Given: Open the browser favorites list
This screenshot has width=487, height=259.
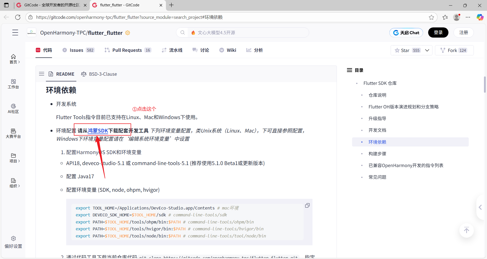Looking at the screenshot, I should coord(445,17).
